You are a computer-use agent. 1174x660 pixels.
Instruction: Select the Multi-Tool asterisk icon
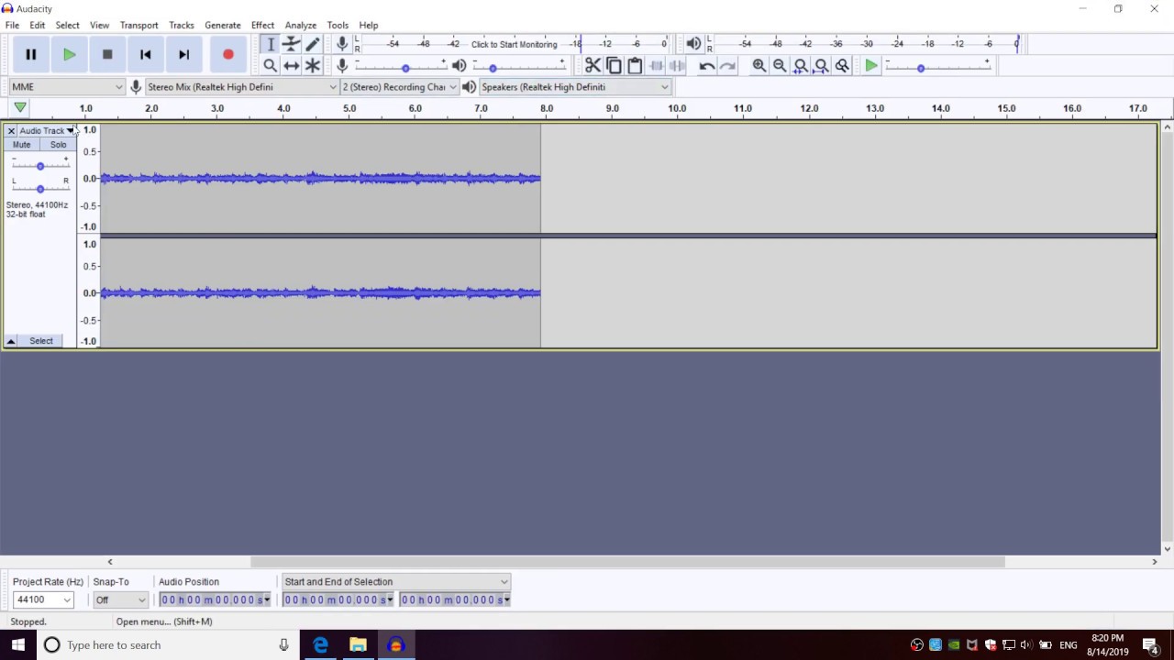coord(313,65)
